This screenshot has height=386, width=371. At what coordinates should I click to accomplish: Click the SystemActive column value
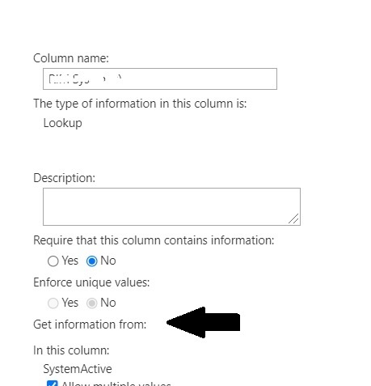click(x=78, y=369)
